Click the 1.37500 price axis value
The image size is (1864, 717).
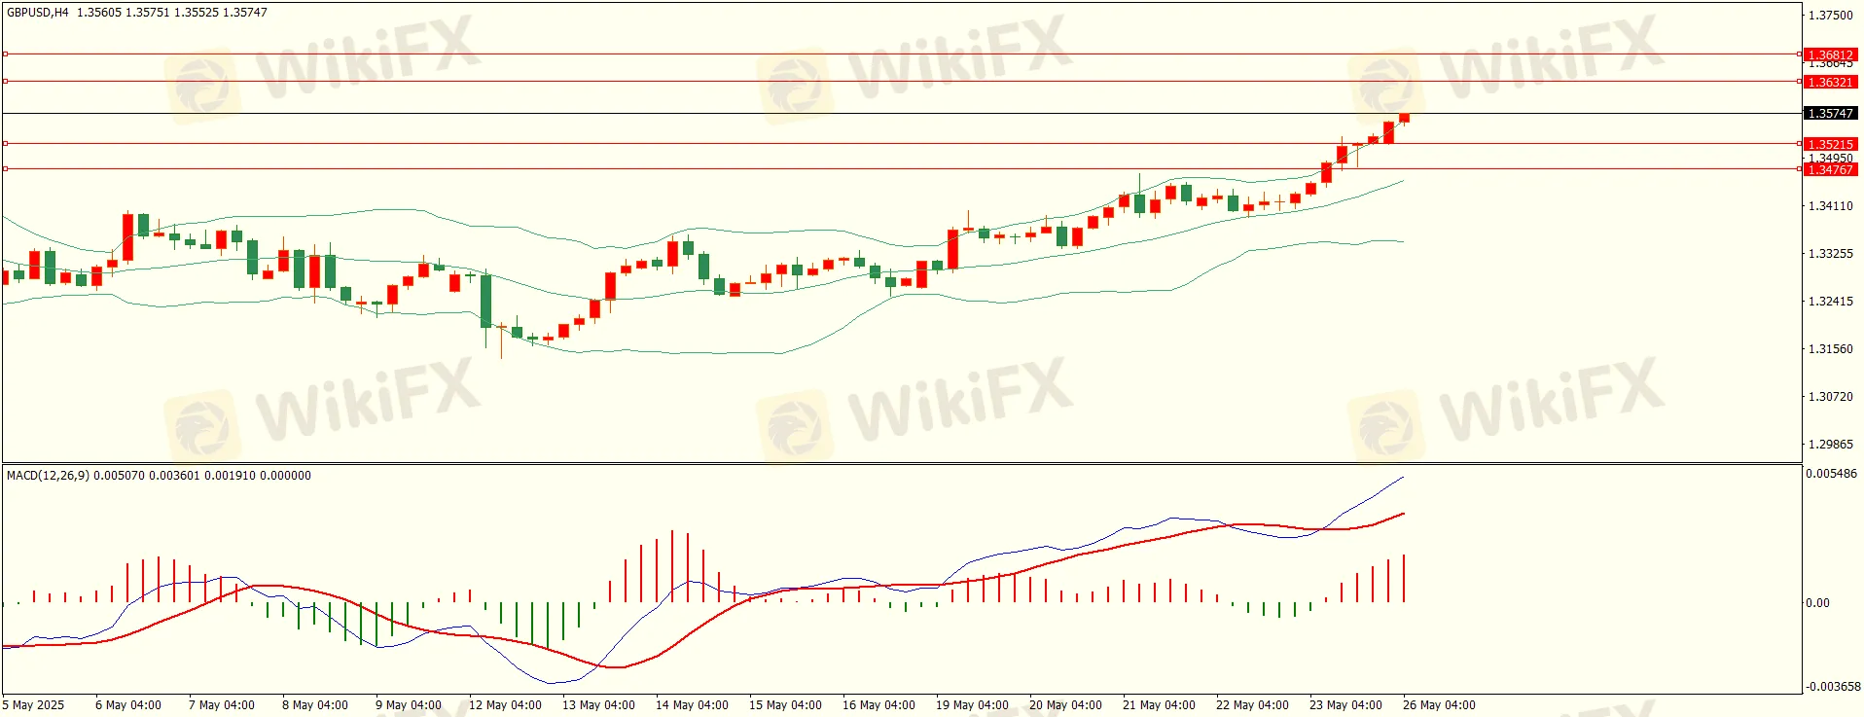click(x=1830, y=16)
